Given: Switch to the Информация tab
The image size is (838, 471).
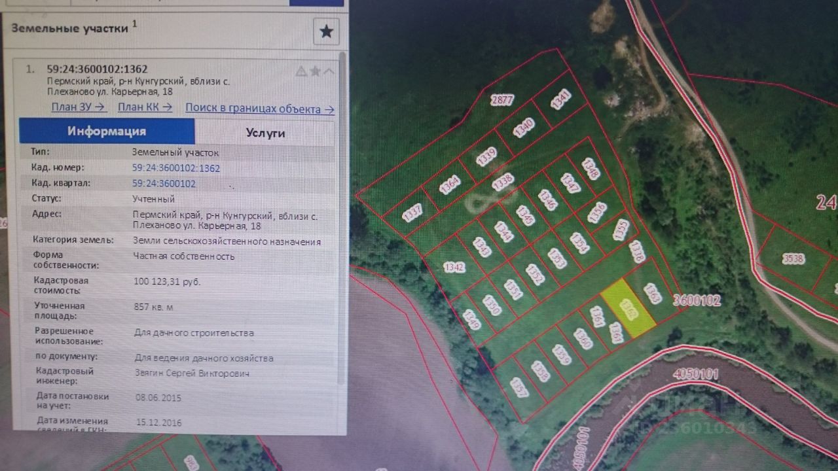Looking at the screenshot, I should tap(107, 131).
